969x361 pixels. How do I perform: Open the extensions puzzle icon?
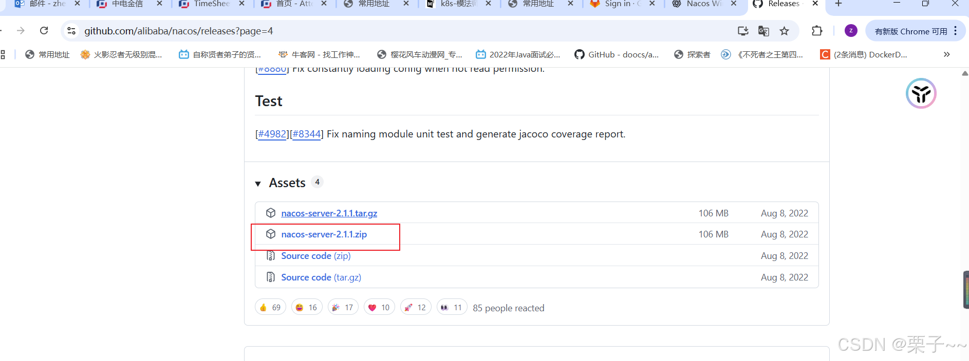click(x=817, y=31)
